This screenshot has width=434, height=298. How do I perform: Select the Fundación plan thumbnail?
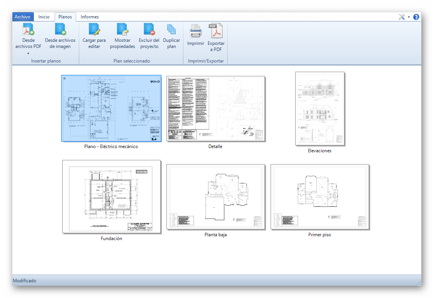point(111,197)
